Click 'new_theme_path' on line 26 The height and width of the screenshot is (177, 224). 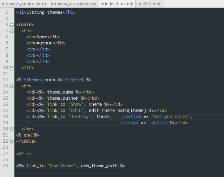[x=99, y=166]
